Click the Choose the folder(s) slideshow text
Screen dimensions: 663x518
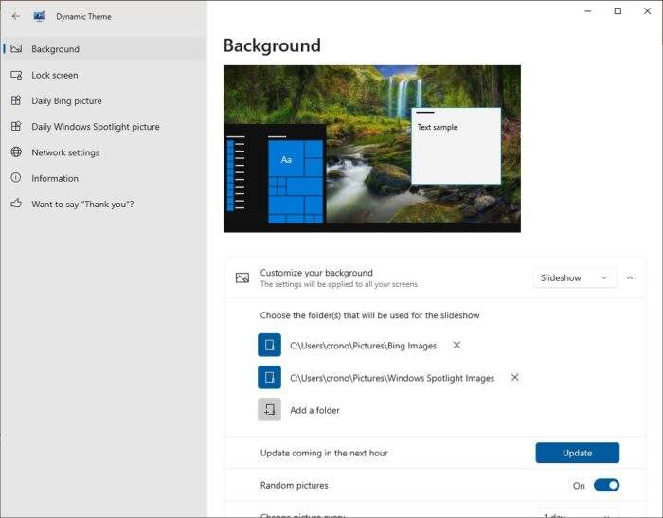370,315
